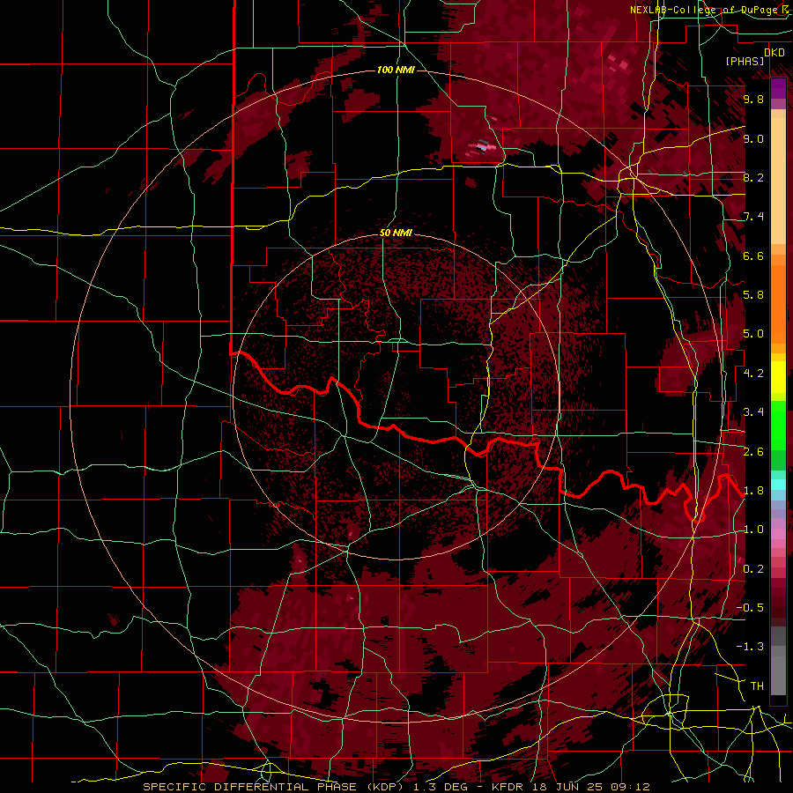This screenshot has width=793, height=793.
Task: Select the "[PHAS]" units label
Action: coord(745,61)
